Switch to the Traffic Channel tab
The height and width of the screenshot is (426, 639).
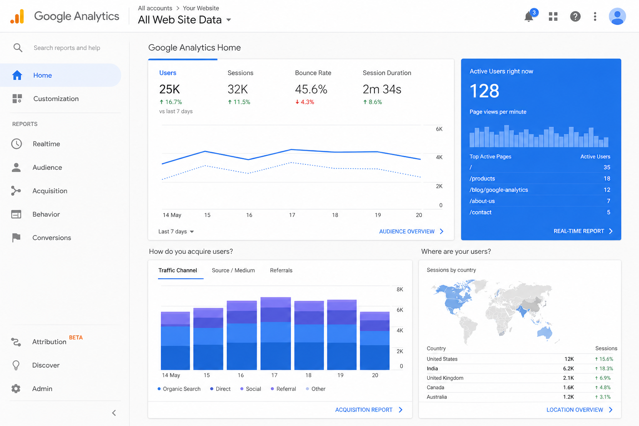[x=178, y=270]
